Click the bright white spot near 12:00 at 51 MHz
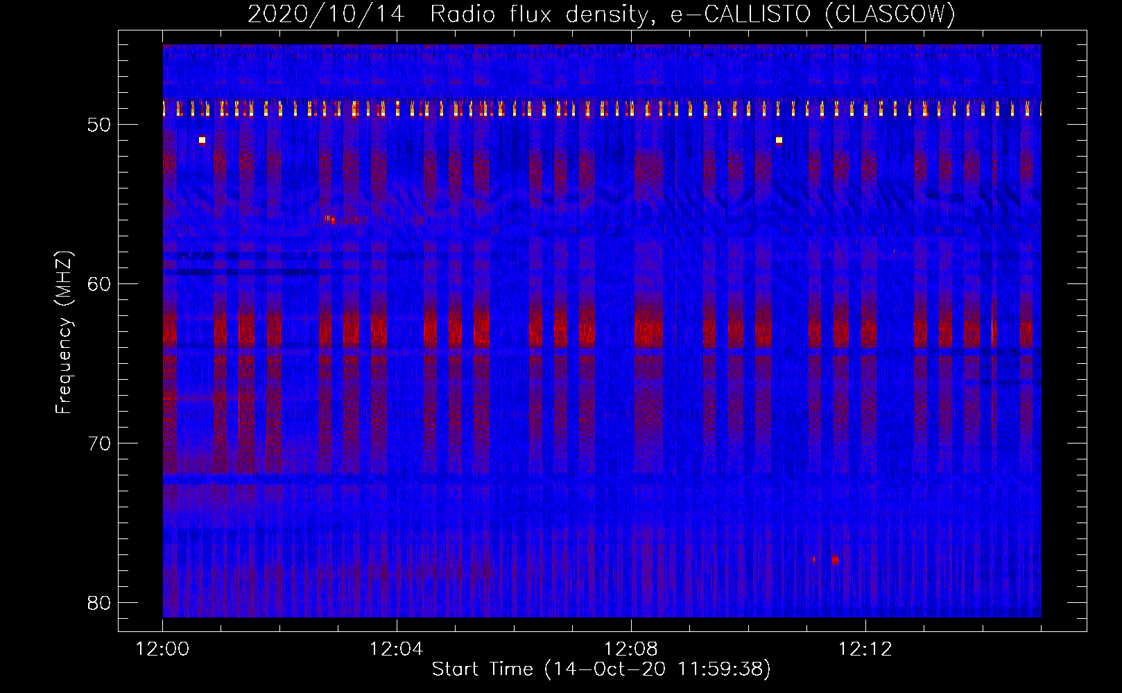This screenshot has width=1122, height=693. coord(202,140)
